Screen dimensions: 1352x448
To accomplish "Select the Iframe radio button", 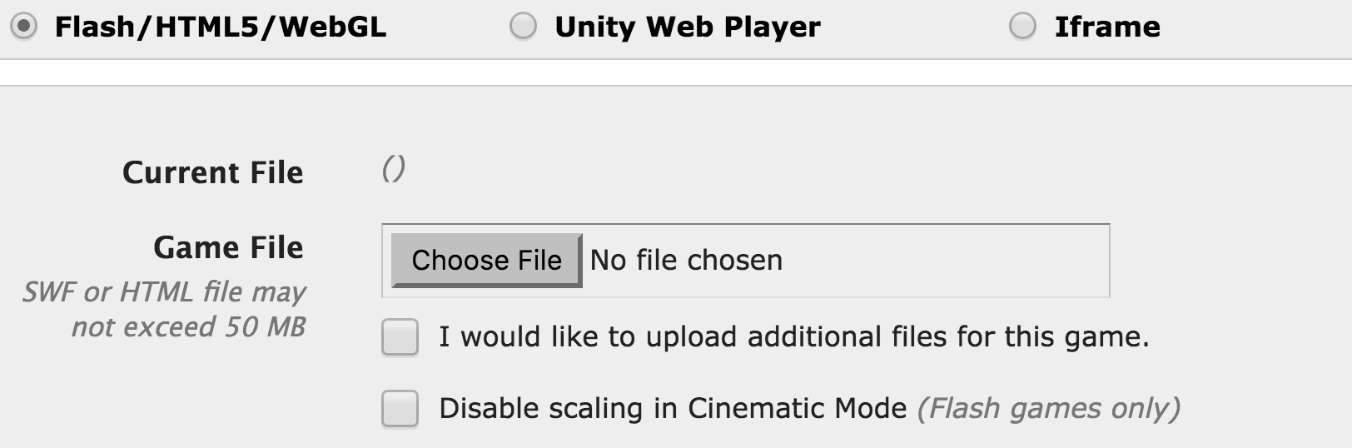I will pyautogui.click(x=1022, y=27).
